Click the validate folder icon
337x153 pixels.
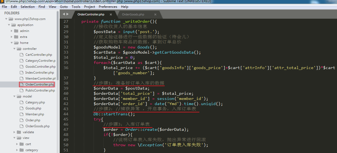tap(19, 132)
